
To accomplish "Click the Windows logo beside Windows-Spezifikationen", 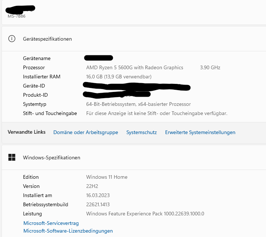I will coord(12,158).
